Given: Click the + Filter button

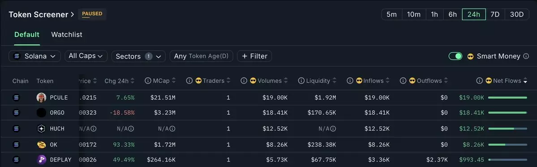Looking at the screenshot, I should tap(254, 56).
